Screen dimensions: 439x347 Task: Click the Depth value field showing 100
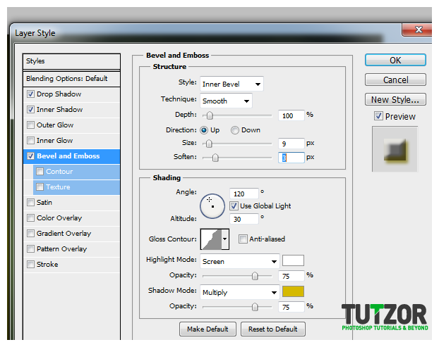tap(291, 115)
